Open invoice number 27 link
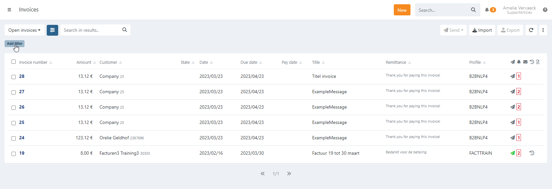The image size is (552, 189). 22,92
